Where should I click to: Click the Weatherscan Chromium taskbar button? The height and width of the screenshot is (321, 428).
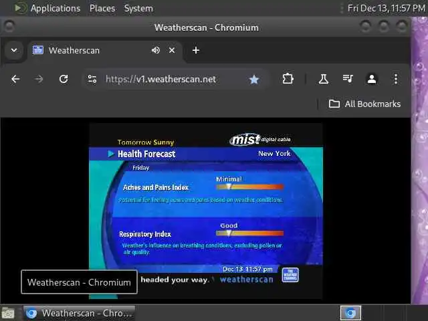79,313
